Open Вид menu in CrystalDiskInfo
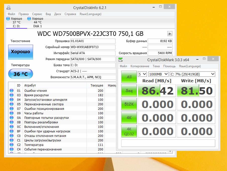227x171 pixels. (x=48, y=14)
